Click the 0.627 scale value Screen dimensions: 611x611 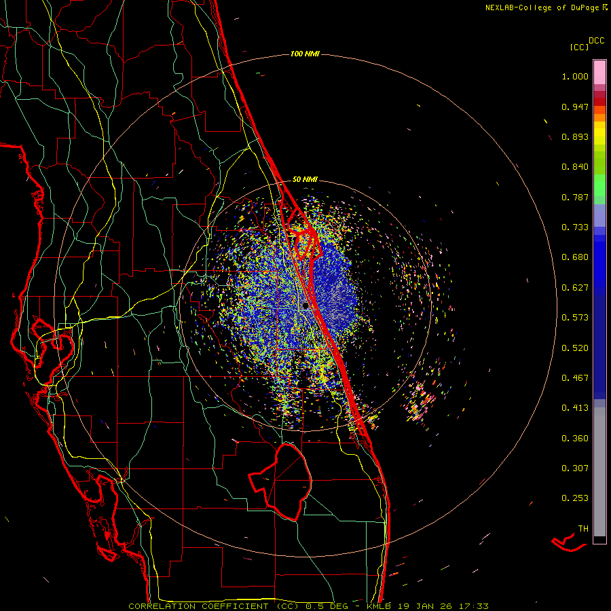tap(575, 288)
